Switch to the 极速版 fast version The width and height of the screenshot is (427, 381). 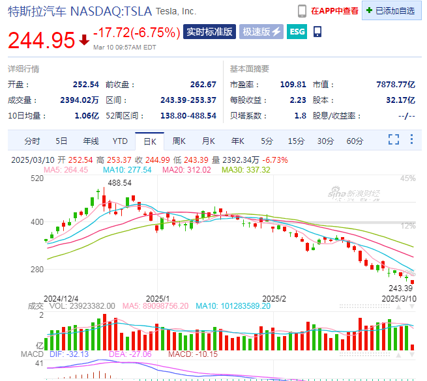[261, 31]
